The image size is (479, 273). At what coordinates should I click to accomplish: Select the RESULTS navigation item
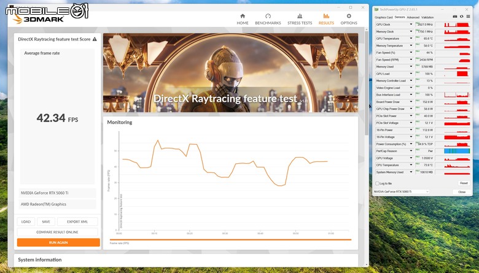point(326,19)
